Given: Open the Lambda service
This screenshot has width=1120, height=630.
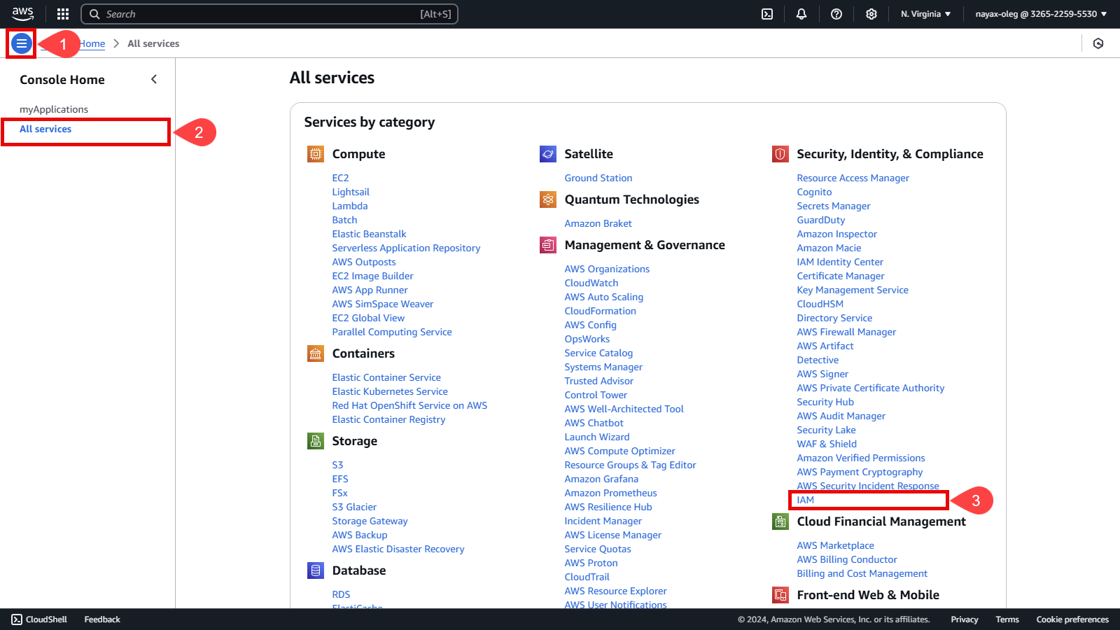Looking at the screenshot, I should (x=350, y=206).
